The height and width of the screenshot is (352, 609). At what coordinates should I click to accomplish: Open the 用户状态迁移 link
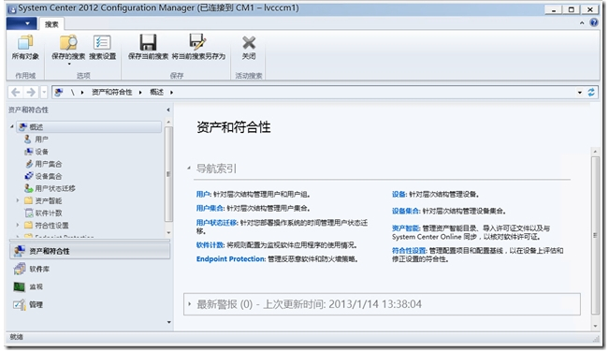[x=216, y=223]
